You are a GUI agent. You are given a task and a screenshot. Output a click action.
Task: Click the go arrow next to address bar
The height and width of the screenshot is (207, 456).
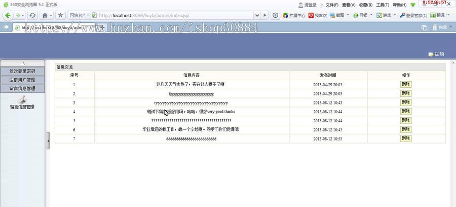coord(264,15)
